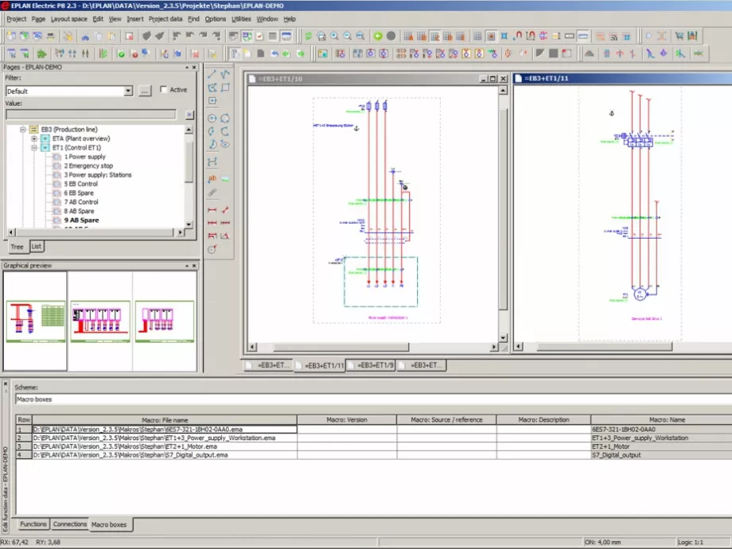Open the Default filter dropdown

tap(128, 91)
